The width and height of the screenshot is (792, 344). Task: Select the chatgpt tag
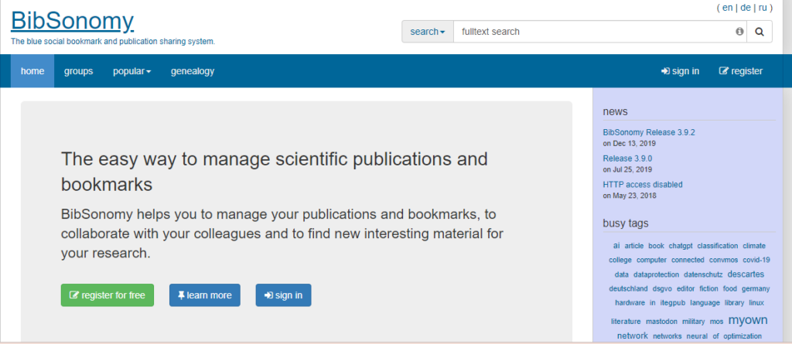681,246
